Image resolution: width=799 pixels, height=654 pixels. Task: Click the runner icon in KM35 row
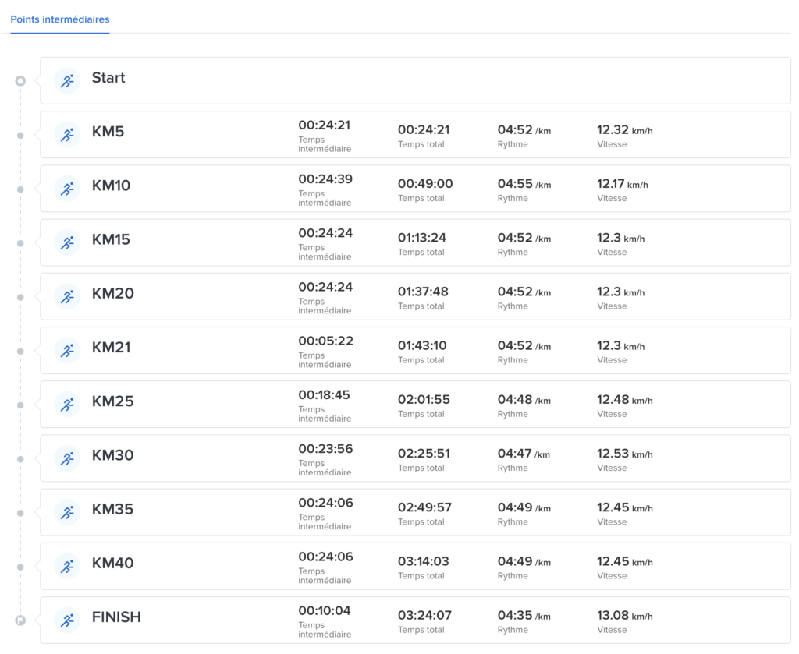point(67,512)
